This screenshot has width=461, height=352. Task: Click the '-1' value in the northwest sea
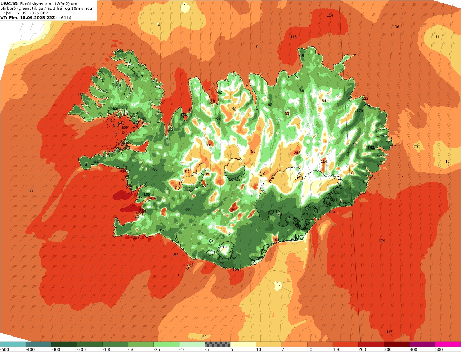(31, 27)
